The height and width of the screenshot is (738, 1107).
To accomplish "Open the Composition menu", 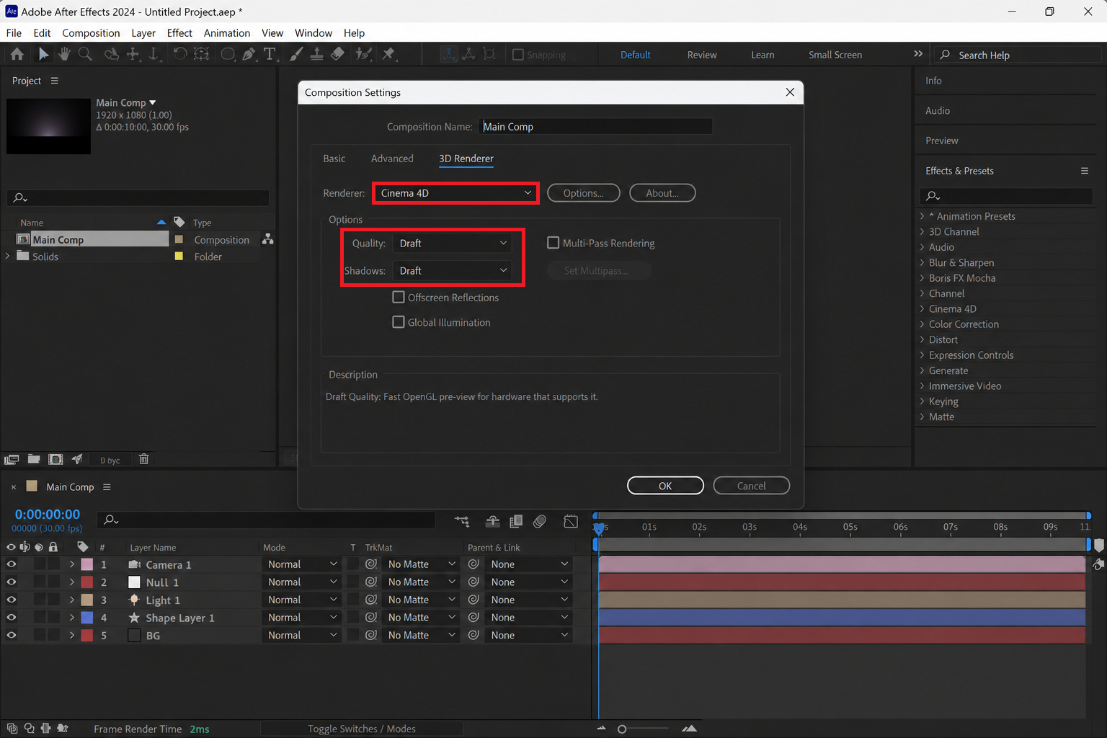I will (91, 33).
